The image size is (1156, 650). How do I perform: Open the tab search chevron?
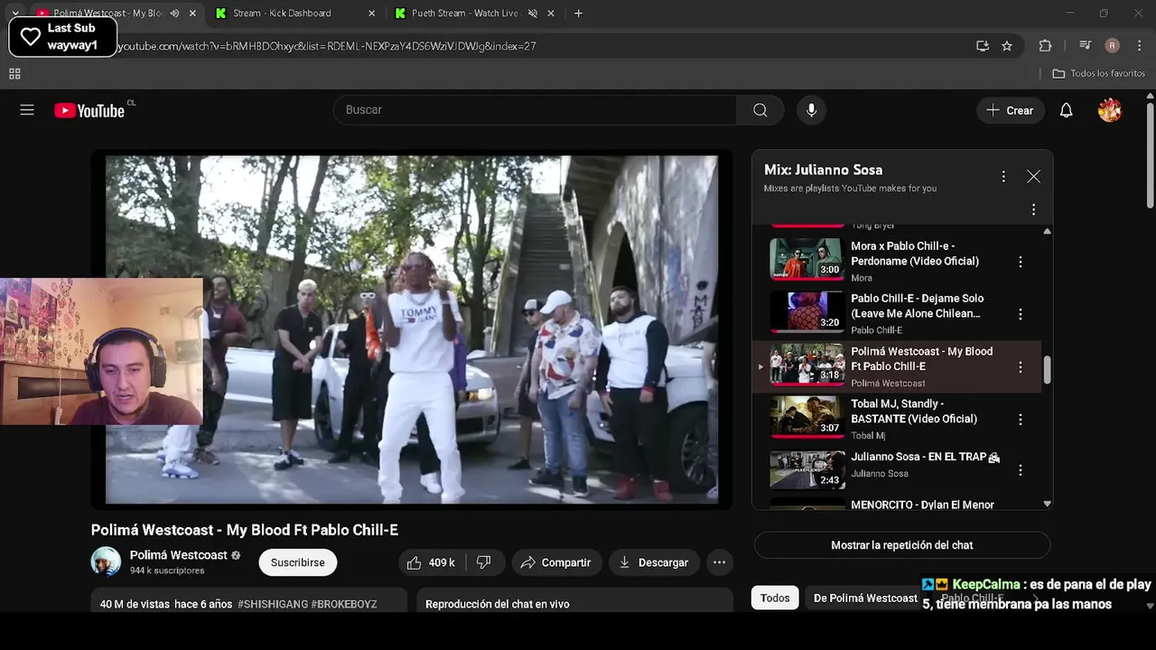(15, 14)
